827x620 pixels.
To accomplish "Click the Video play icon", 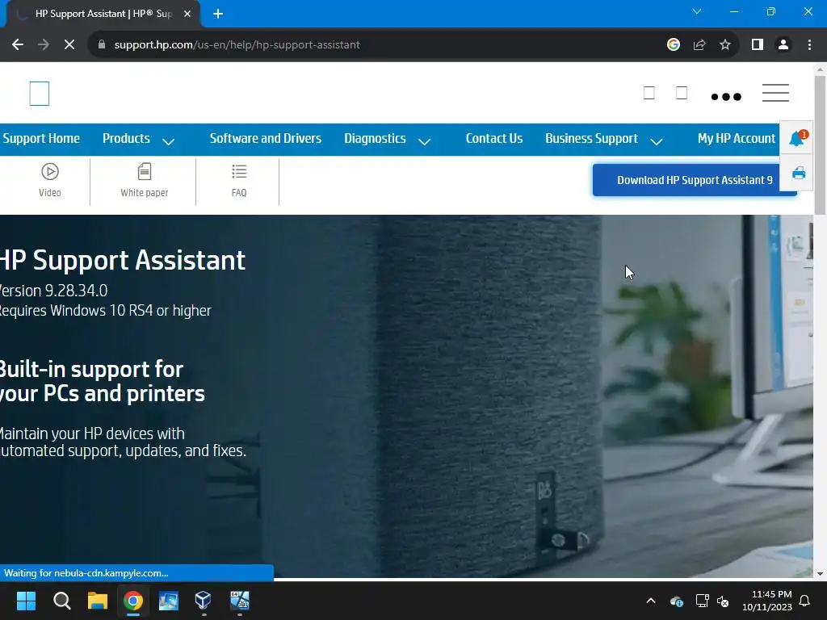I will [x=49, y=172].
